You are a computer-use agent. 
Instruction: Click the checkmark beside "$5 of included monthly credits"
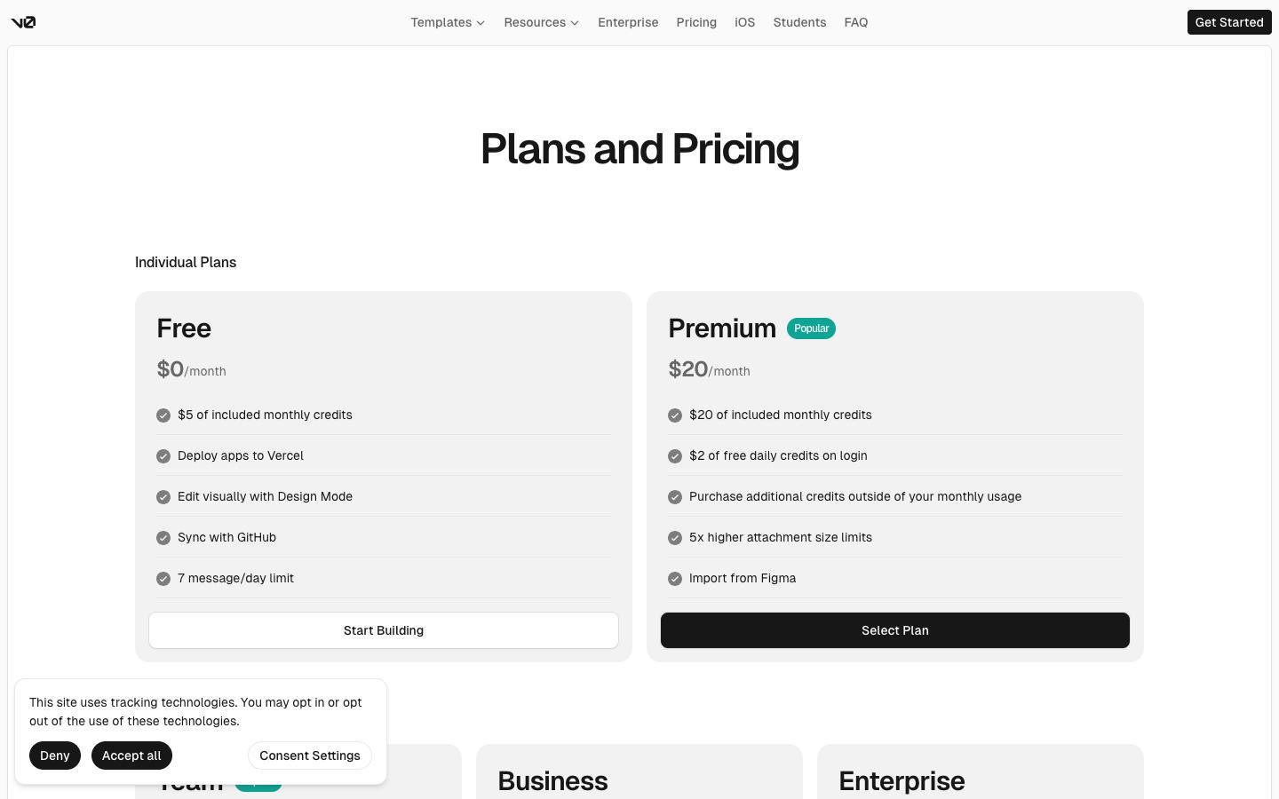pos(163,415)
